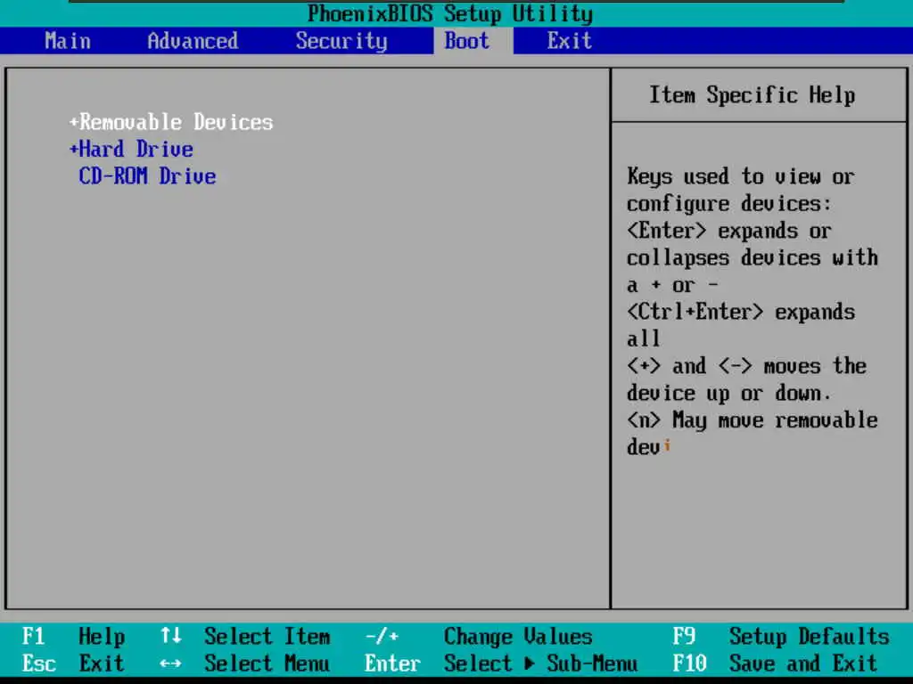Expand the plus sign before Removable Devices
Screen dimensions: 913x684
tap(73, 122)
